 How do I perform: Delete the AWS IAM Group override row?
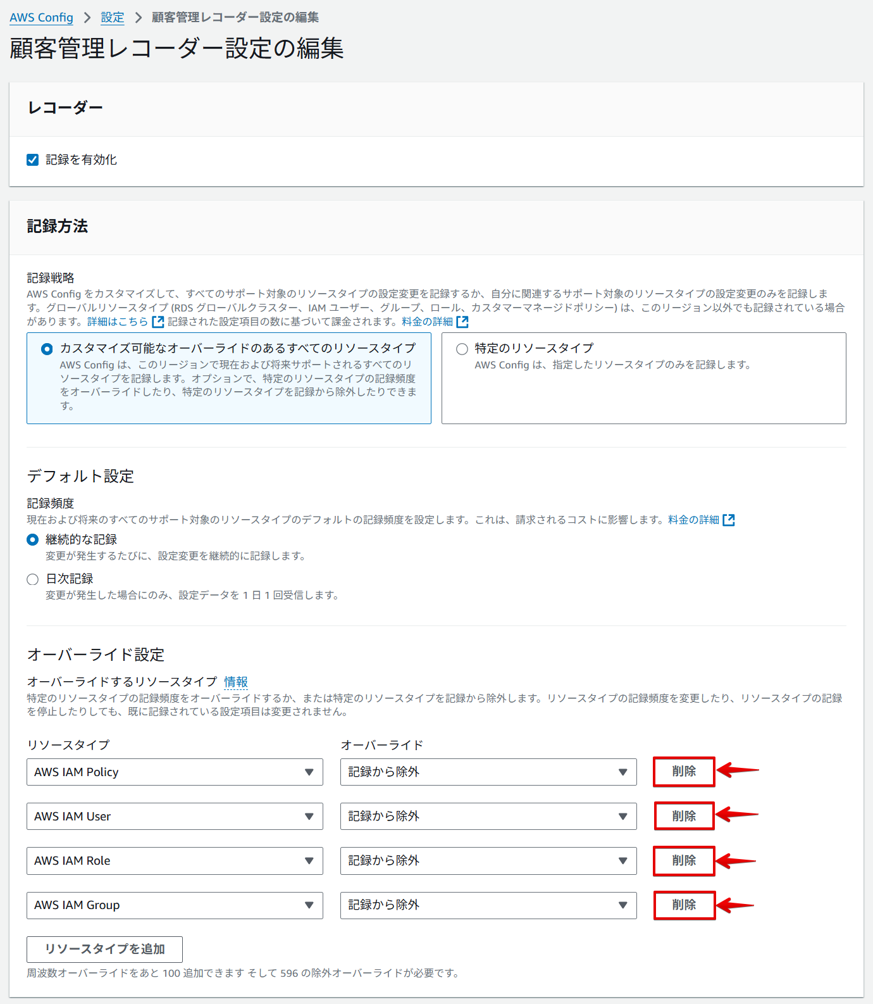tap(684, 905)
